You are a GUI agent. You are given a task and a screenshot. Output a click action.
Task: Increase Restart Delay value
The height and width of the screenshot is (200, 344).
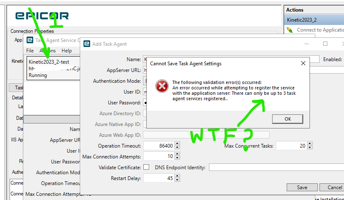point(177,176)
